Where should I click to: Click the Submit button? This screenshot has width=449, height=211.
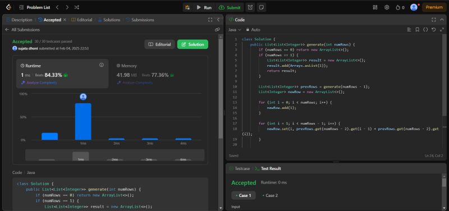click(230, 7)
